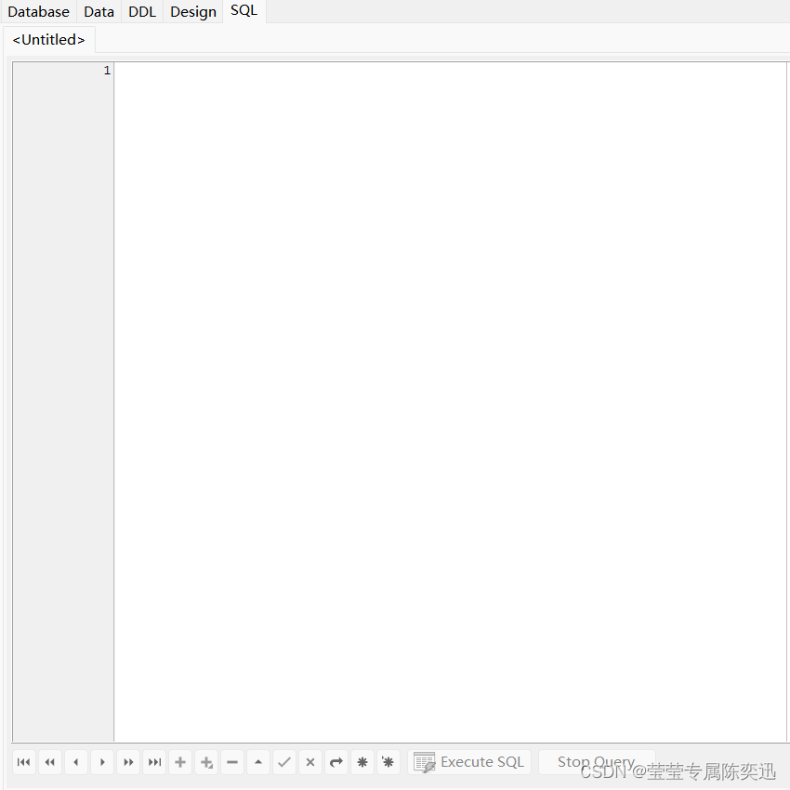Delete record using the minus icon
The image size is (790, 790).
[232, 762]
